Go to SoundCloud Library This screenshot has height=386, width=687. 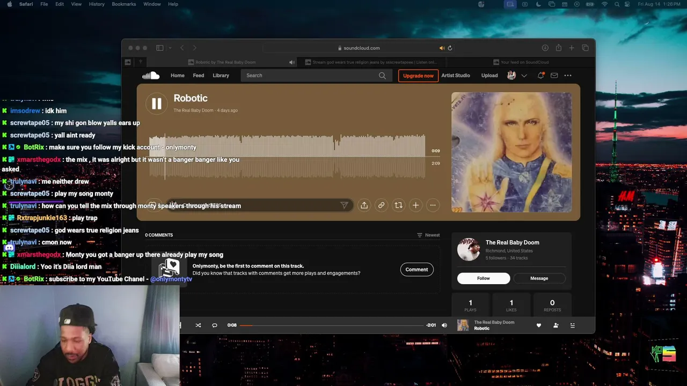point(221,76)
